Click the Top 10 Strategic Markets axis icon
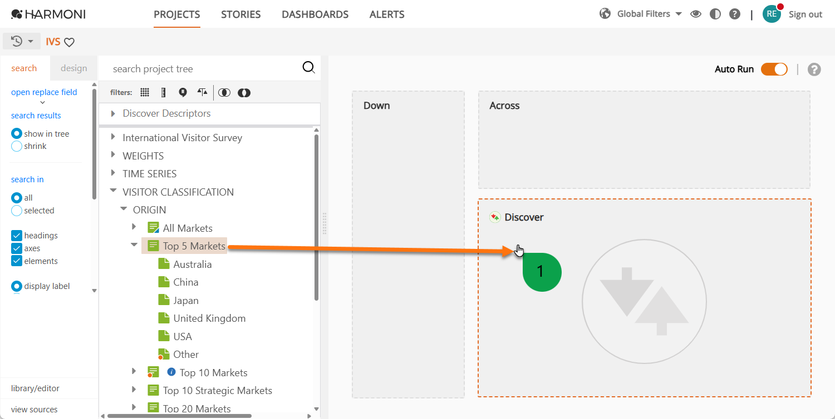Image resolution: width=835 pixels, height=419 pixels. (x=153, y=390)
